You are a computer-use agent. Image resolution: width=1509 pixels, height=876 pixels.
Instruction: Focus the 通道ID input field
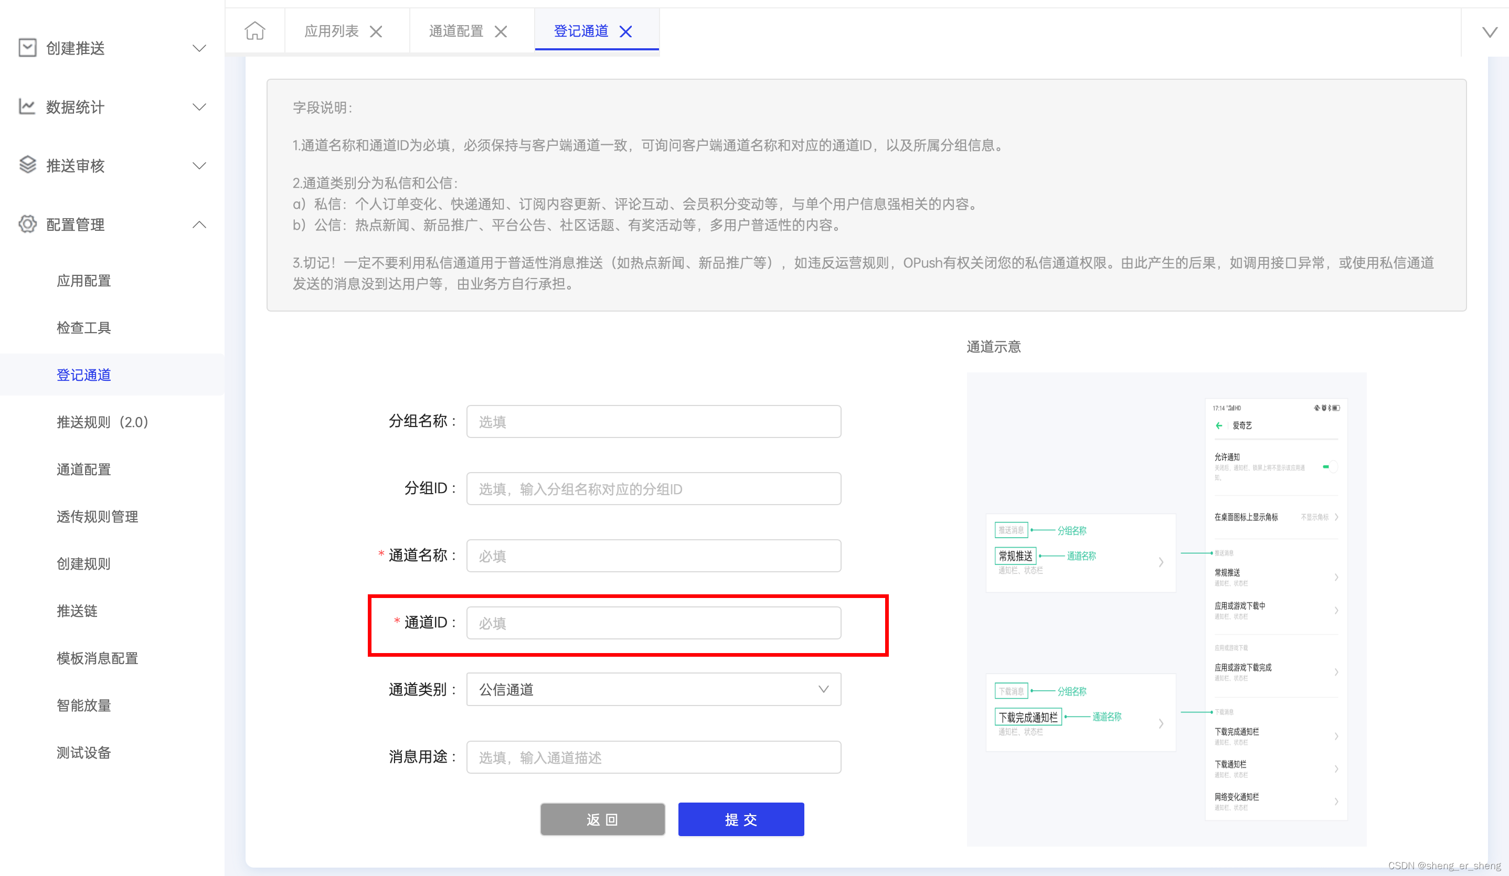653,623
